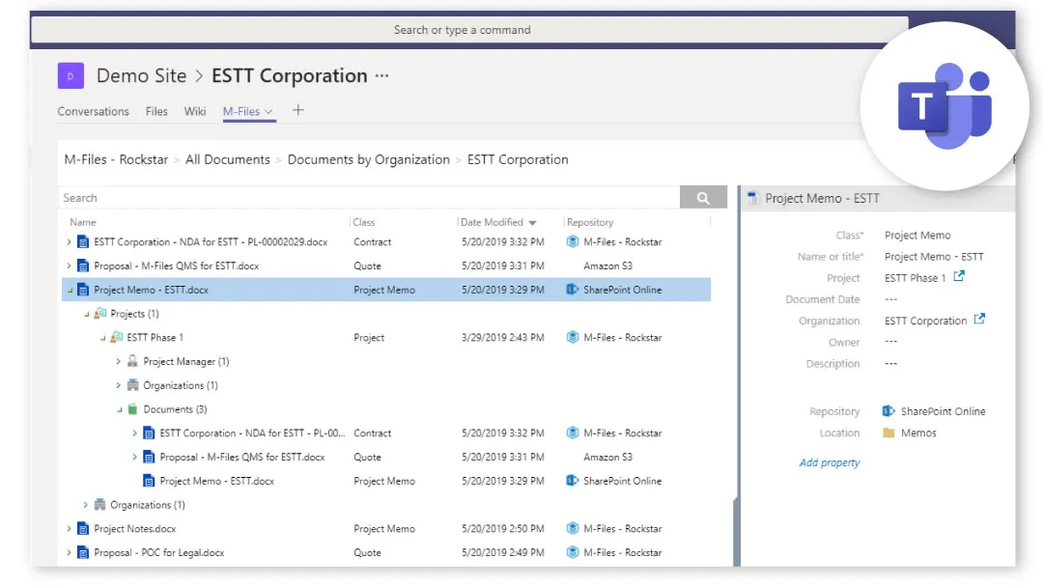
Task: Click the search magnifier icon
Action: point(704,197)
